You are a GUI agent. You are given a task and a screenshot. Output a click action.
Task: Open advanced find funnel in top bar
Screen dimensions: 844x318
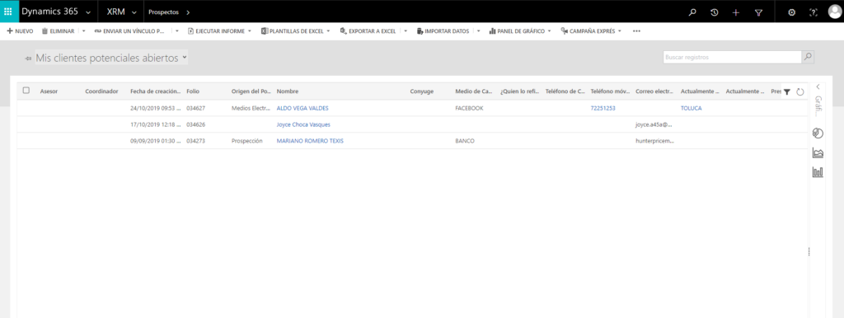point(758,12)
